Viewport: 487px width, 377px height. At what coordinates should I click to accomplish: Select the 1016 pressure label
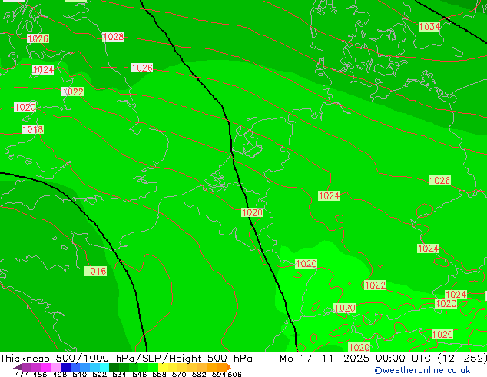coord(96,272)
